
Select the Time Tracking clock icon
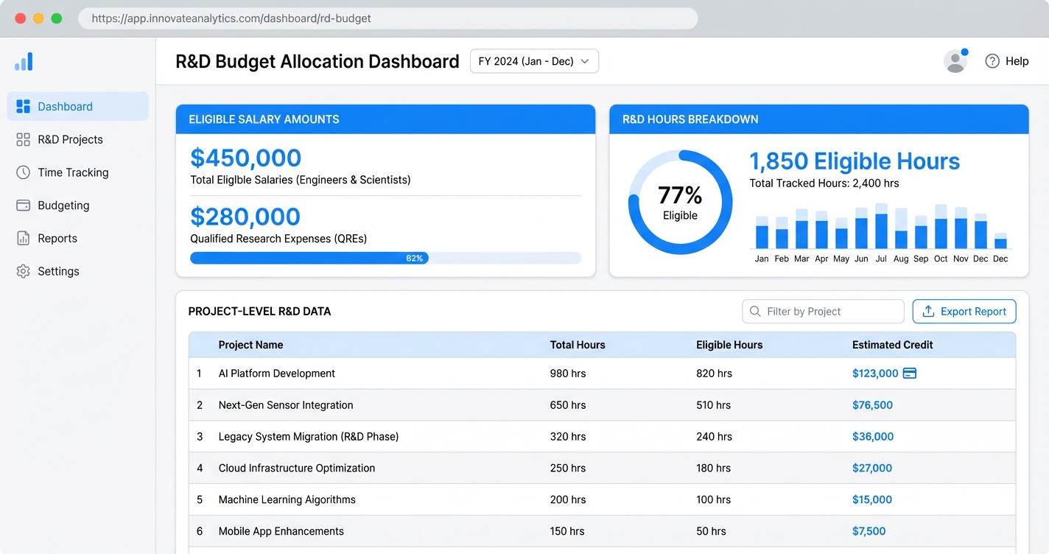[x=22, y=172]
